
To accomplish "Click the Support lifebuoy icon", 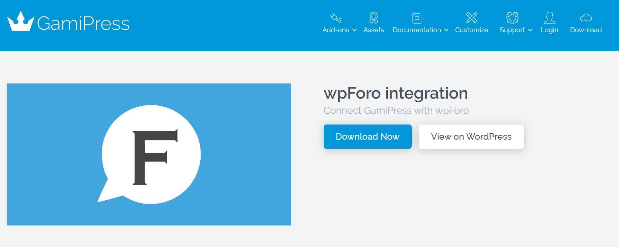I will click(x=512, y=17).
